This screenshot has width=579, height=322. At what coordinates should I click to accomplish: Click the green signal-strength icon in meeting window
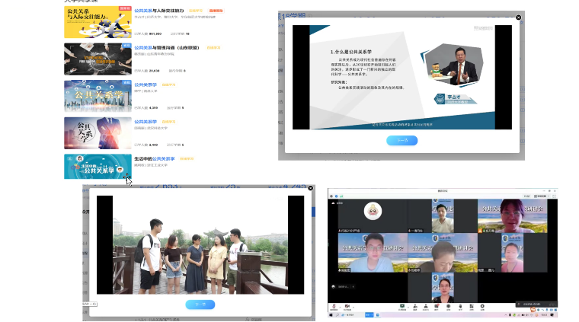coord(341,196)
